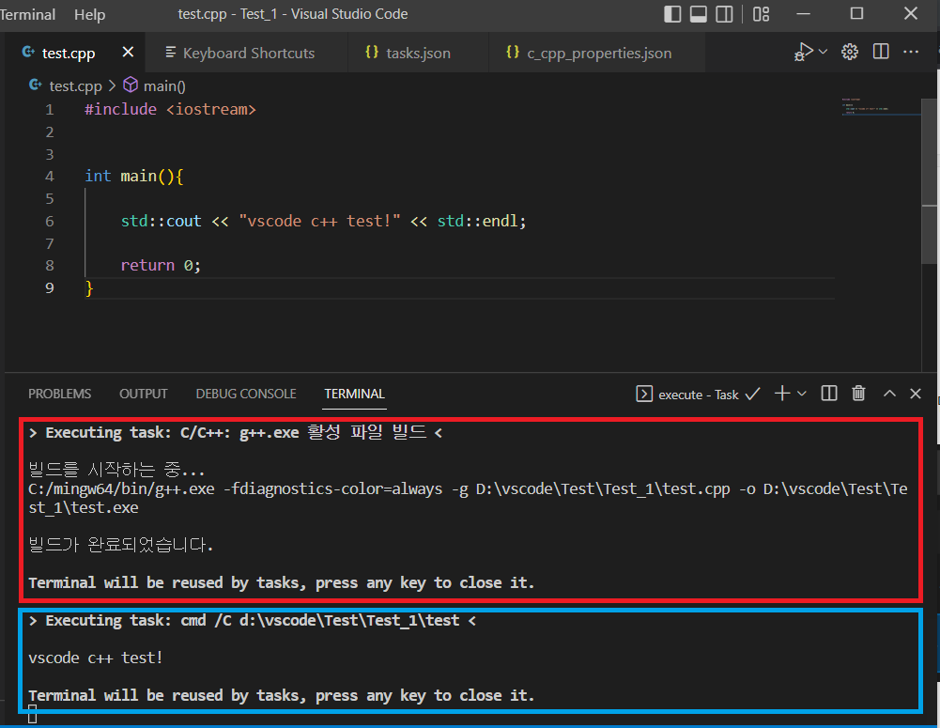This screenshot has height=728, width=940.
Task: Open the launch profile dropdown arrow
Action: click(802, 394)
